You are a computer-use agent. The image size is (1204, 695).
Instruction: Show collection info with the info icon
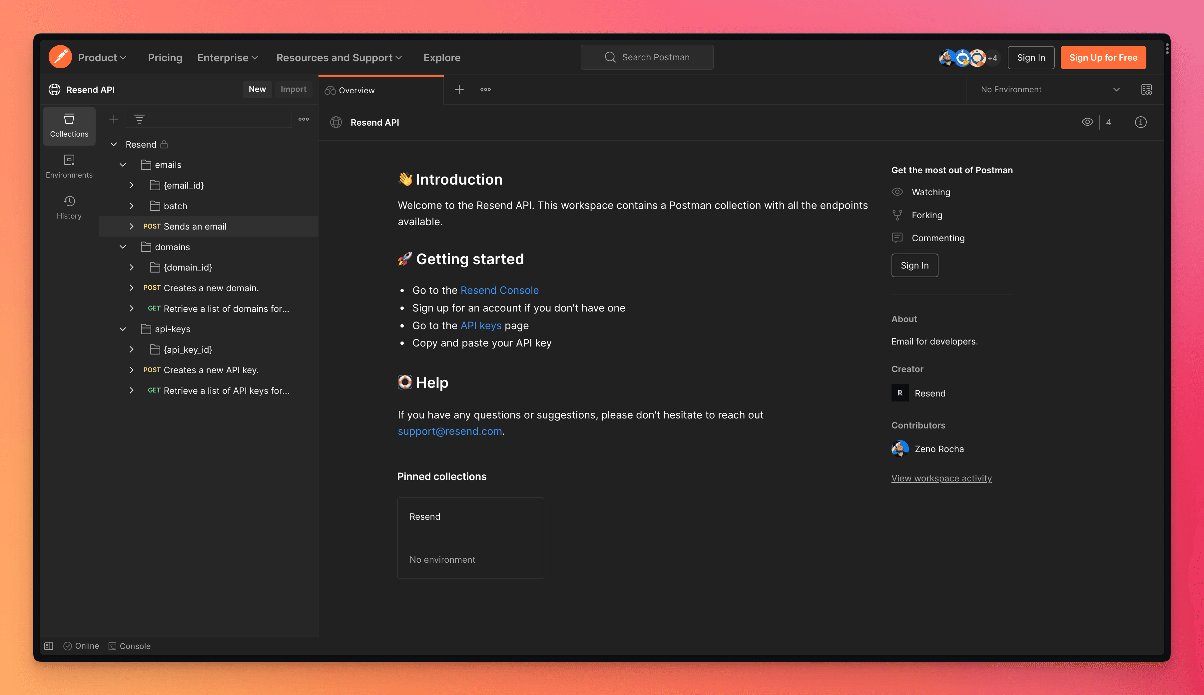[x=1140, y=122]
